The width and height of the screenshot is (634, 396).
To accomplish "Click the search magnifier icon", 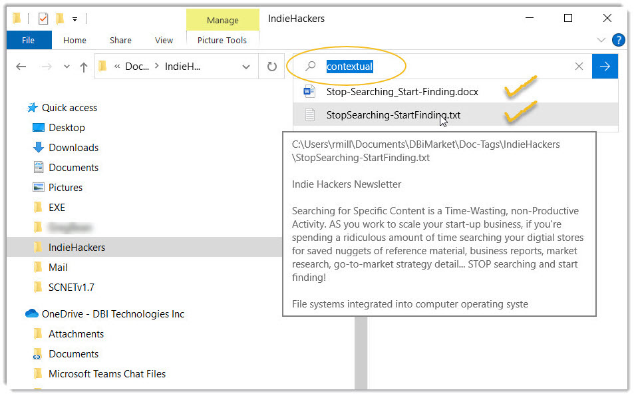I will pyautogui.click(x=310, y=66).
